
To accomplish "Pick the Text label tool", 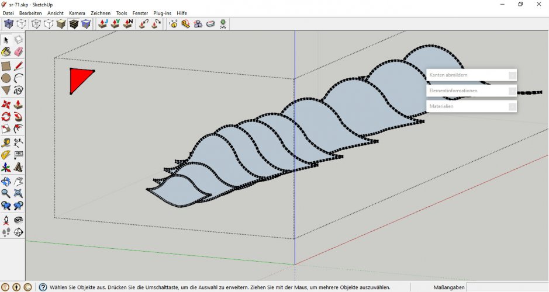I will [18, 155].
